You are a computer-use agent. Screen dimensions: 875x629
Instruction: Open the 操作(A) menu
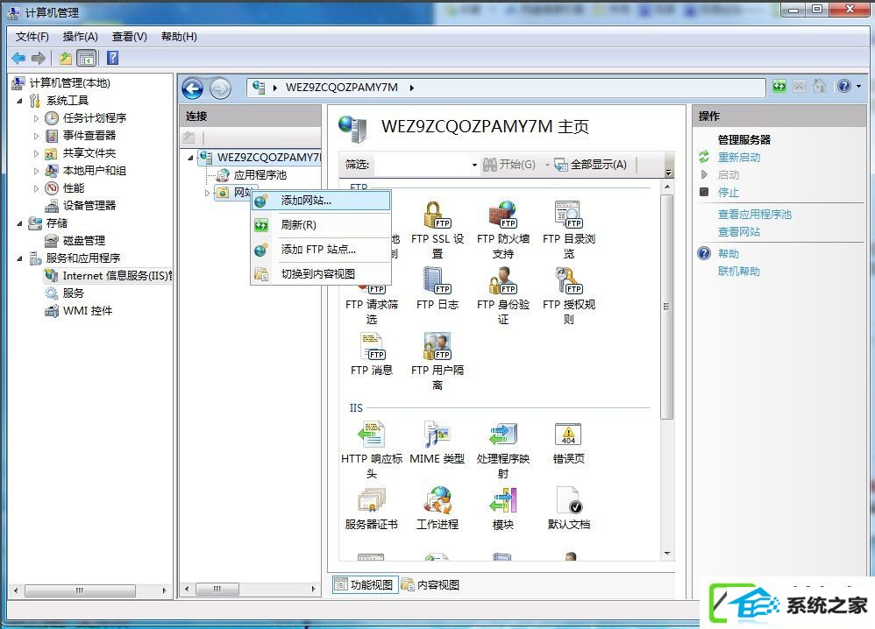[81, 37]
